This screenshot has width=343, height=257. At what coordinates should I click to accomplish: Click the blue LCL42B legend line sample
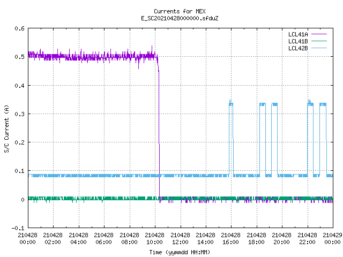coord(319,48)
